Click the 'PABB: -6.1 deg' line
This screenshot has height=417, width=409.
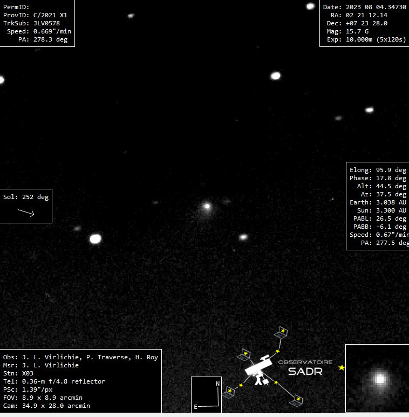coord(380,227)
